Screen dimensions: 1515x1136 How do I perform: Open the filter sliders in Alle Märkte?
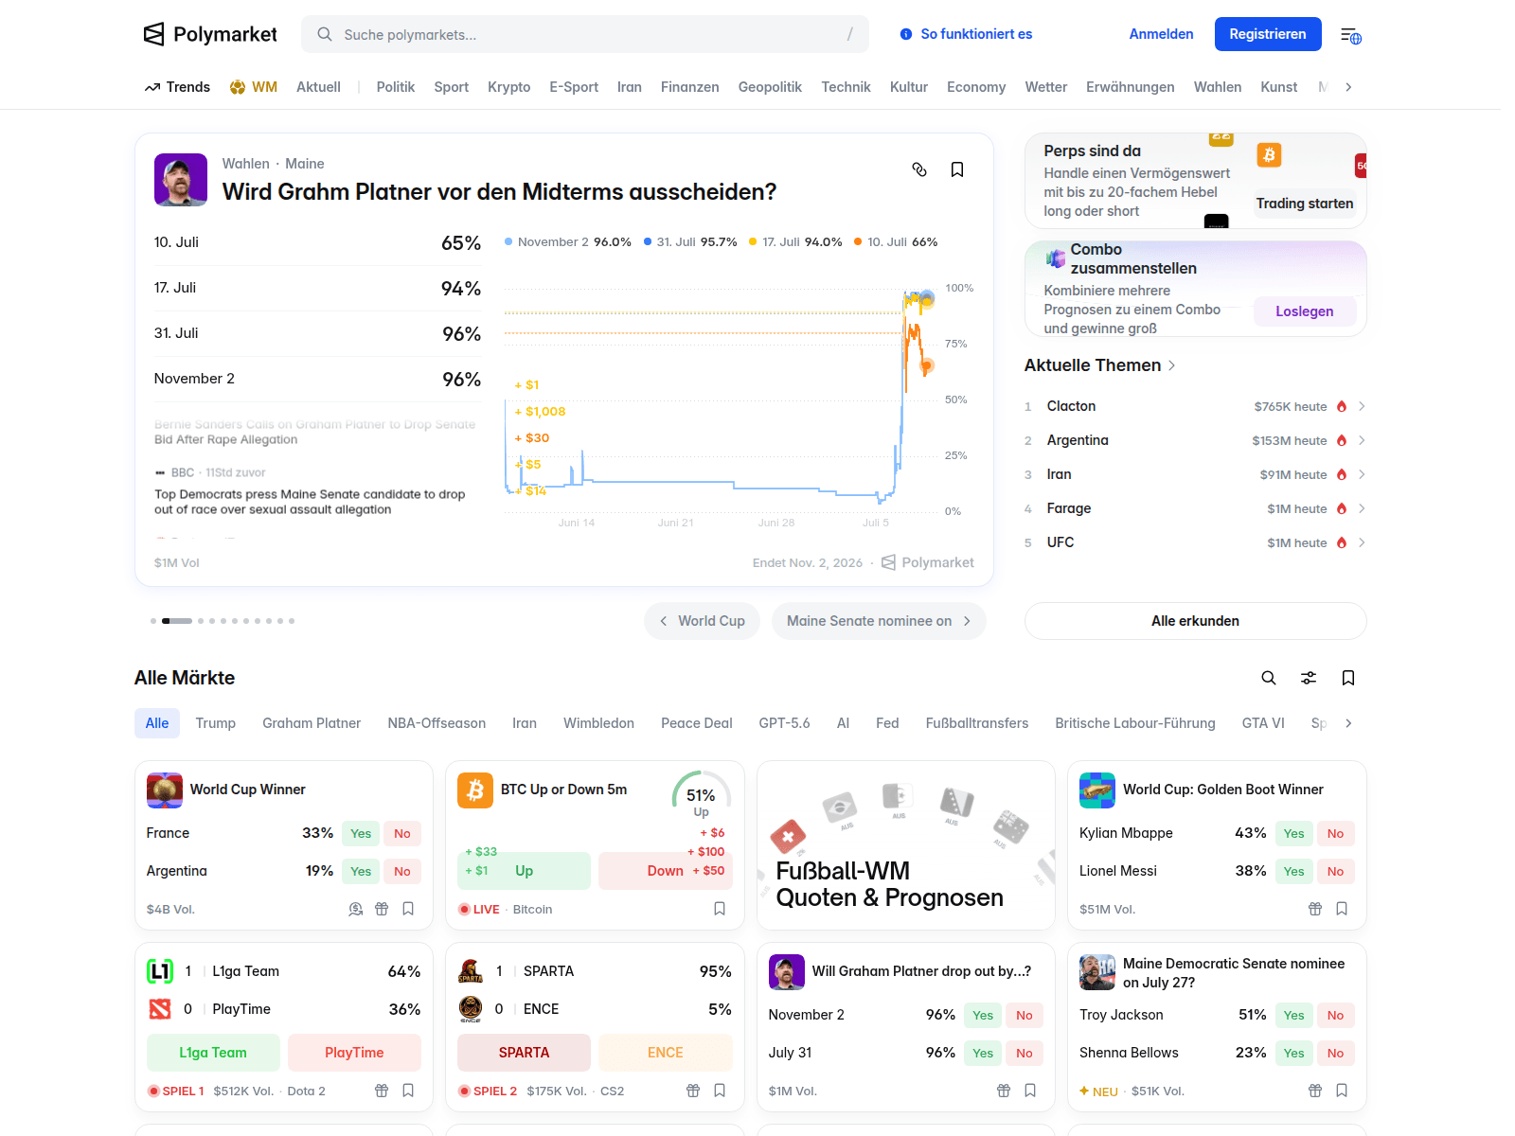click(x=1309, y=678)
